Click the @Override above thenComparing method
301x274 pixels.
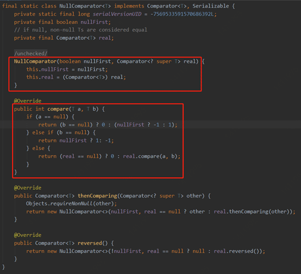click(28, 188)
